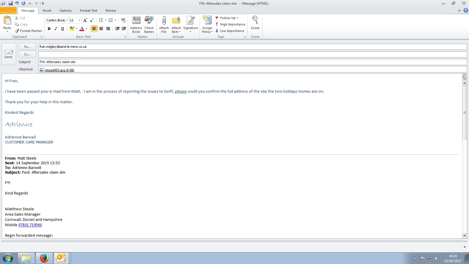The image size is (469, 264).
Task: Toggle underline formatting
Action: pyautogui.click(x=62, y=29)
